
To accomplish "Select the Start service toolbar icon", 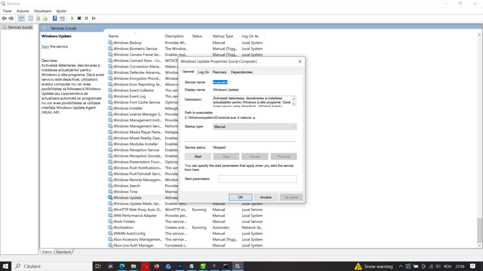I will coord(72,18).
